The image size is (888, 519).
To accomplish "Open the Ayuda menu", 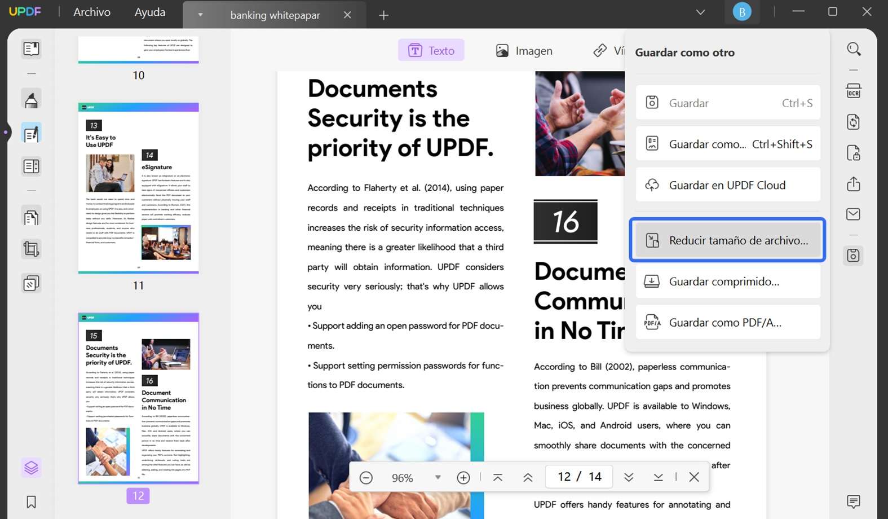I will 150,12.
